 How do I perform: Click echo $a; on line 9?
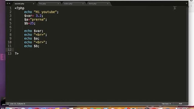pos(32,38)
